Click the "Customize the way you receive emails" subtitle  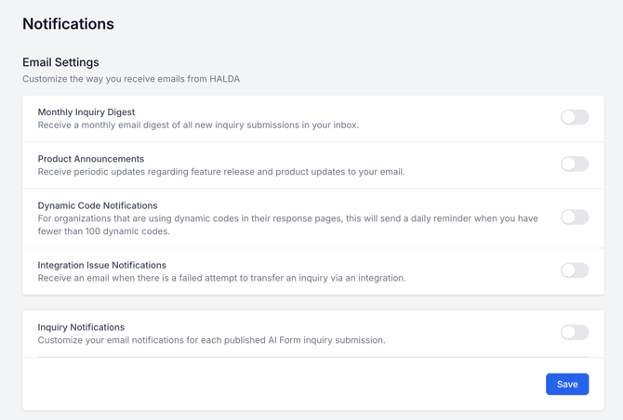pos(131,79)
